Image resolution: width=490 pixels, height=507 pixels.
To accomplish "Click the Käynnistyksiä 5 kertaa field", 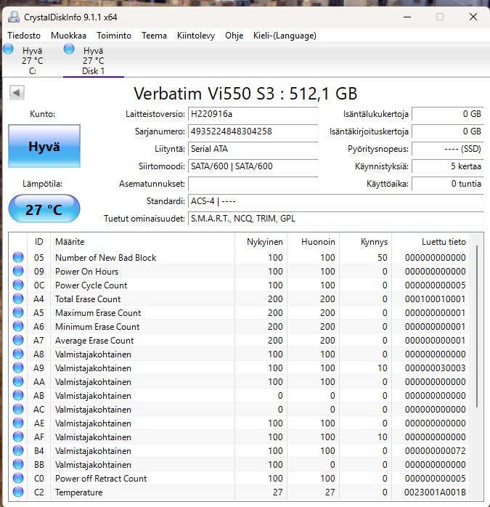I will [447, 166].
